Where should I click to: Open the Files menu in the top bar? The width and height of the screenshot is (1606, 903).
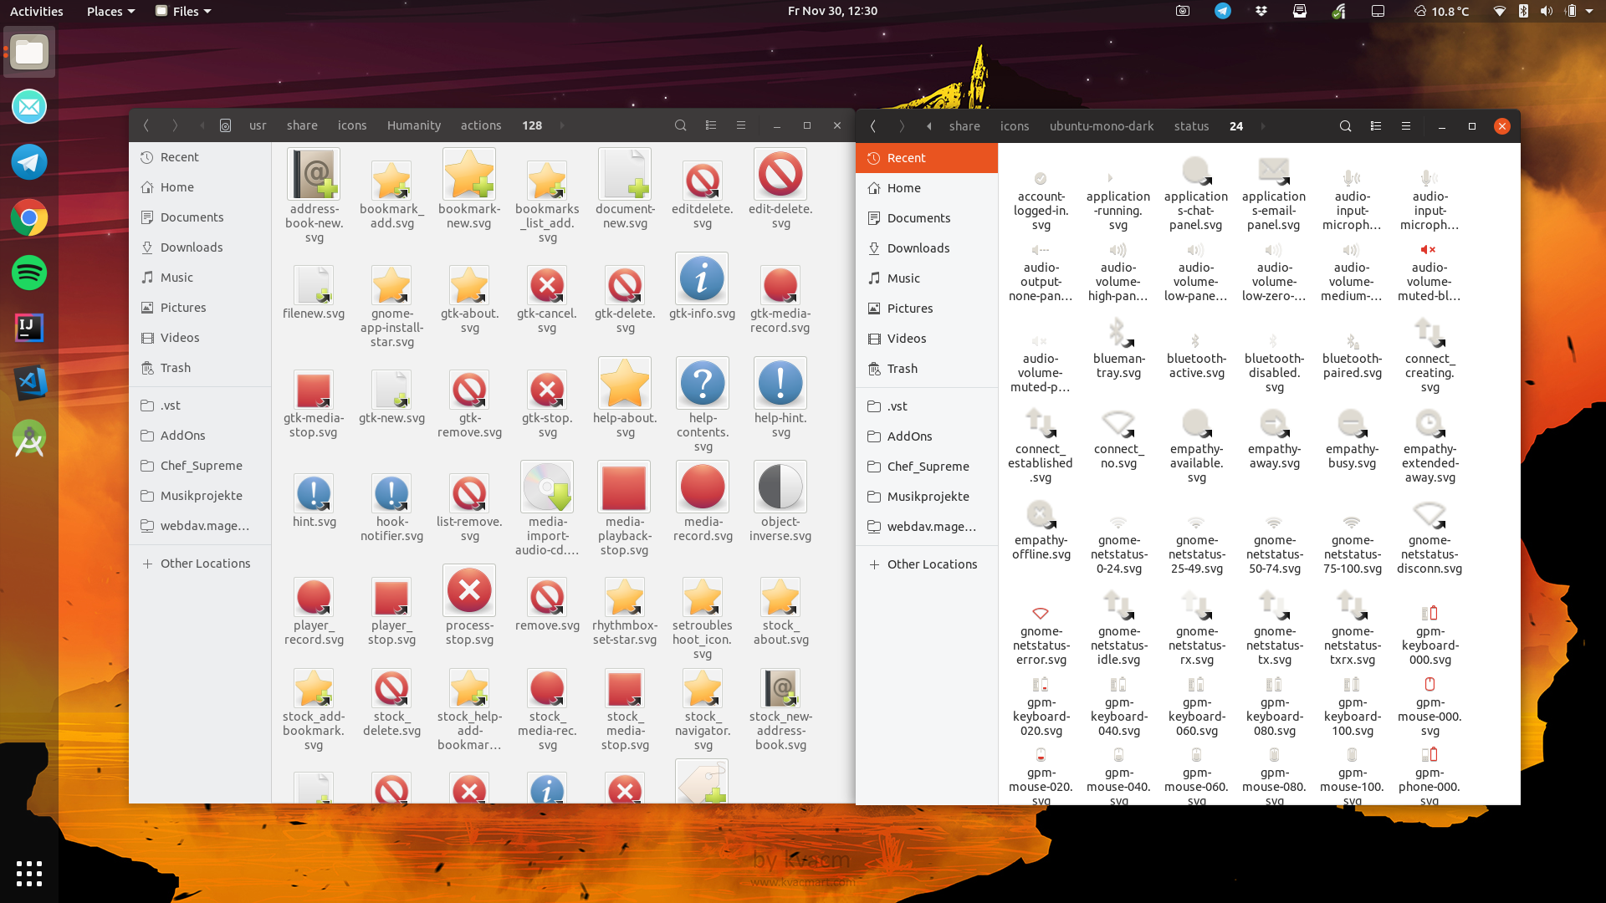click(x=182, y=11)
